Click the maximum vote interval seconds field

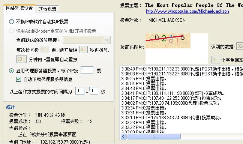pos(94,91)
